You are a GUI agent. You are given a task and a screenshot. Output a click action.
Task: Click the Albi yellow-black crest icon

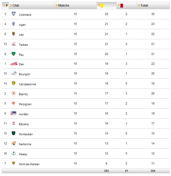click(13, 34)
